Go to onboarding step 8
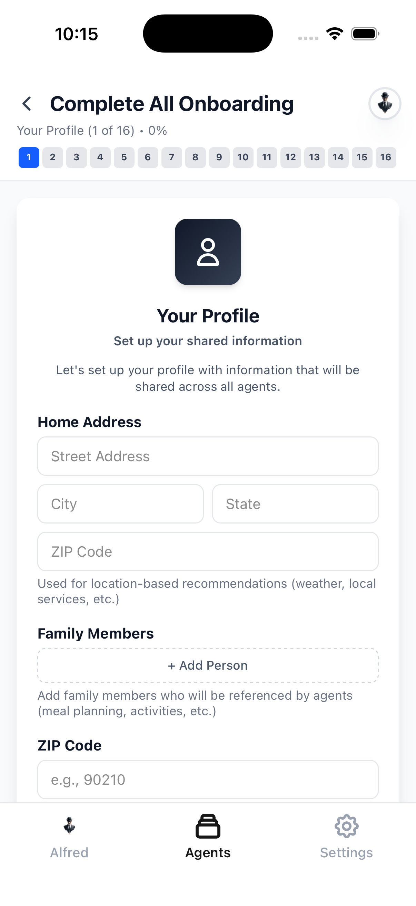The width and height of the screenshot is (416, 906). tap(196, 157)
